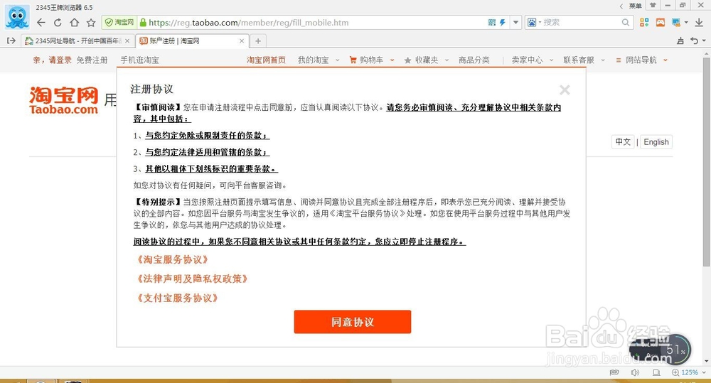
Task: Click the skin shirt icon
Action: point(653,6)
